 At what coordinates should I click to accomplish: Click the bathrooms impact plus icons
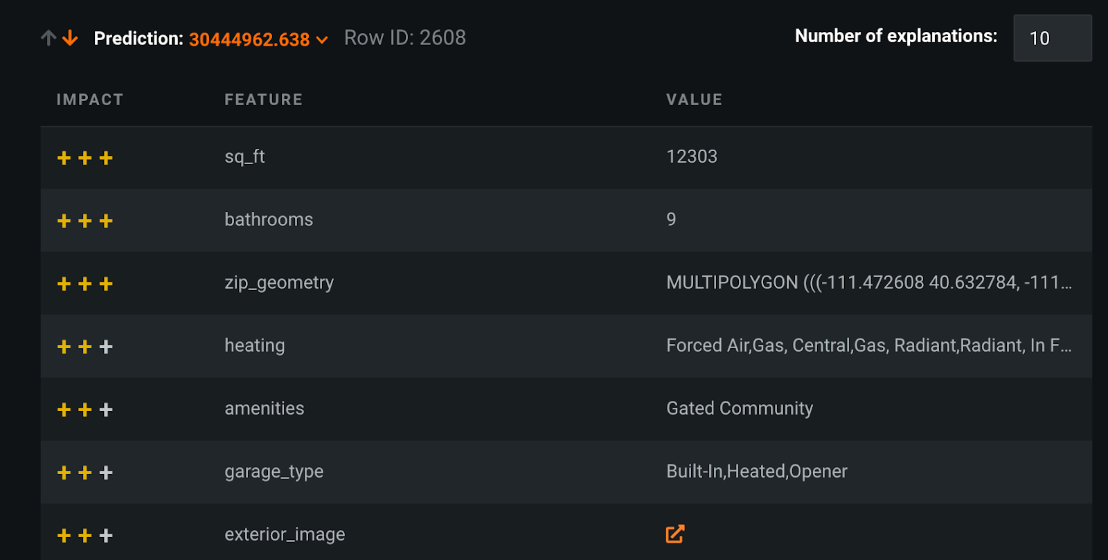[84, 221]
